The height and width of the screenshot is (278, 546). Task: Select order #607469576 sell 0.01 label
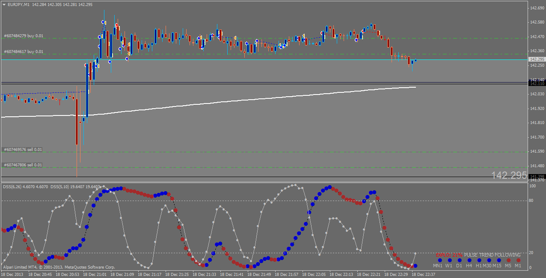click(23, 150)
